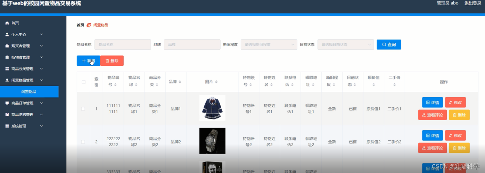Click the 二手价2 cell
The image size is (485, 173).
[x=394, y=142]
